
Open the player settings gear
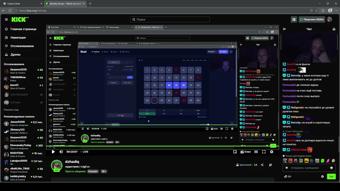[x=271, y=152]
